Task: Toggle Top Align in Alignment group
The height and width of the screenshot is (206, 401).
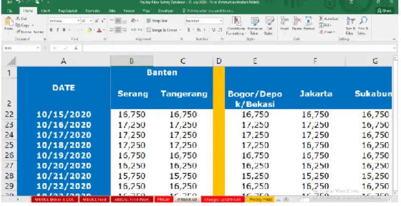Action: pos(112,21)
